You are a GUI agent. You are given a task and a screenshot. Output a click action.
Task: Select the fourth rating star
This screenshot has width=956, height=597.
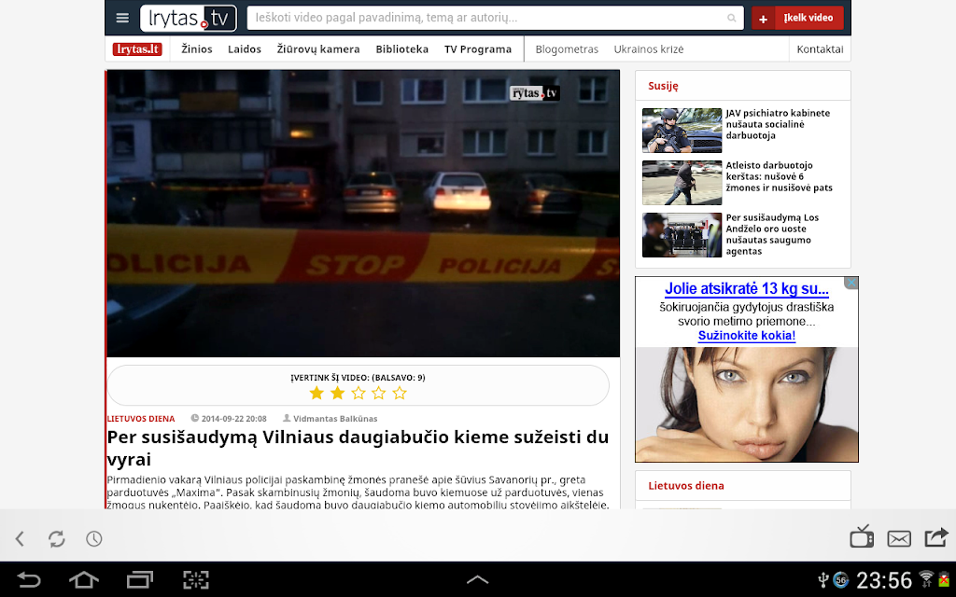(x=379, y=393)
